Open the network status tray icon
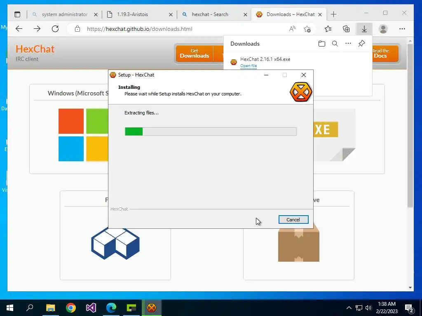Screen dimensions: 422x316 (359, 308)
